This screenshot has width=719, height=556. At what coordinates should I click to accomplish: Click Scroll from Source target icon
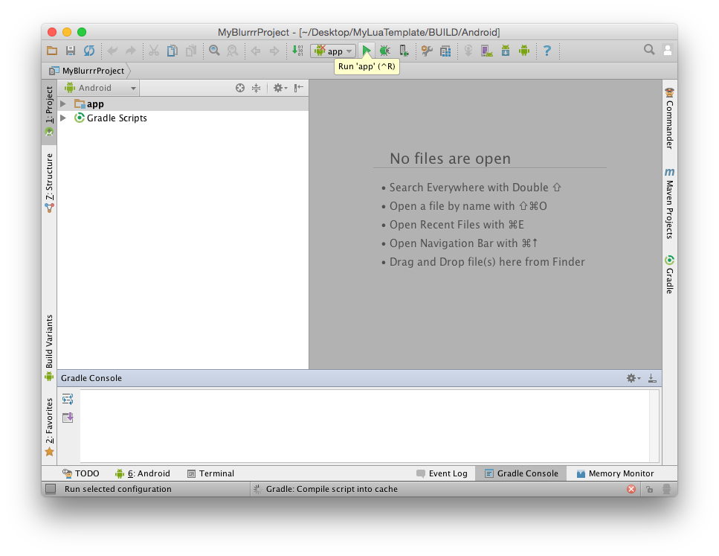click(240, 88)
